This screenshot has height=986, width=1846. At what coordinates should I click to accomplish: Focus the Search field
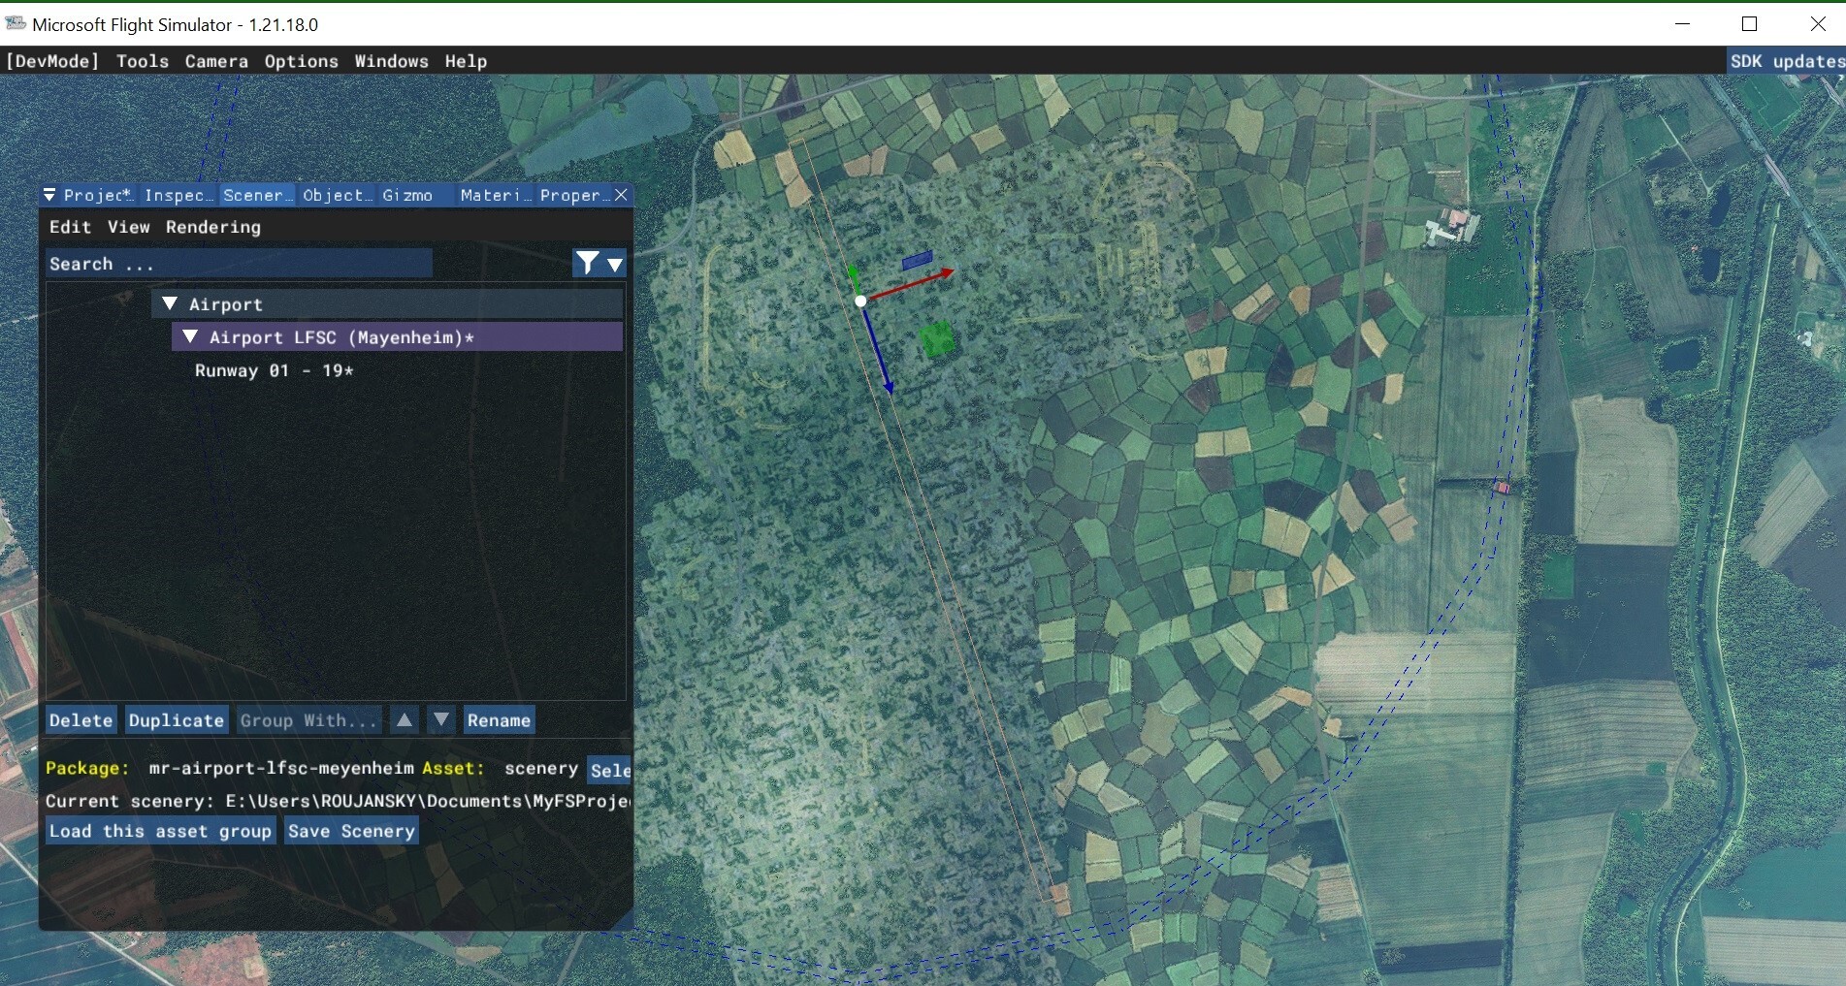click(x=239, y=263)
